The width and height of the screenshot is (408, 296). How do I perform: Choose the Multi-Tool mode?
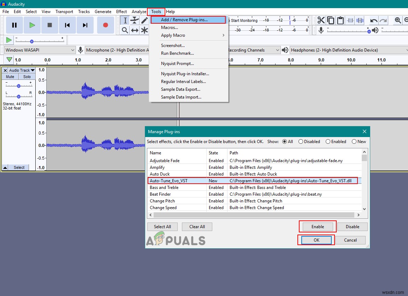coord(144,30)
